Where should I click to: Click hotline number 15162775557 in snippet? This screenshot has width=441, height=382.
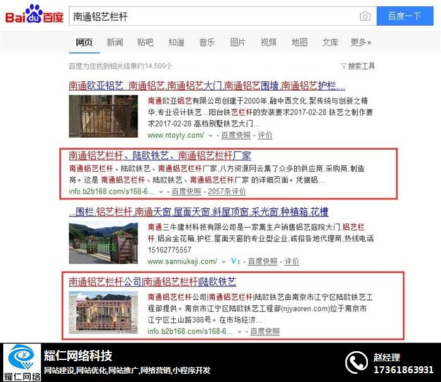pyautogui.click(x=169, y=250)
